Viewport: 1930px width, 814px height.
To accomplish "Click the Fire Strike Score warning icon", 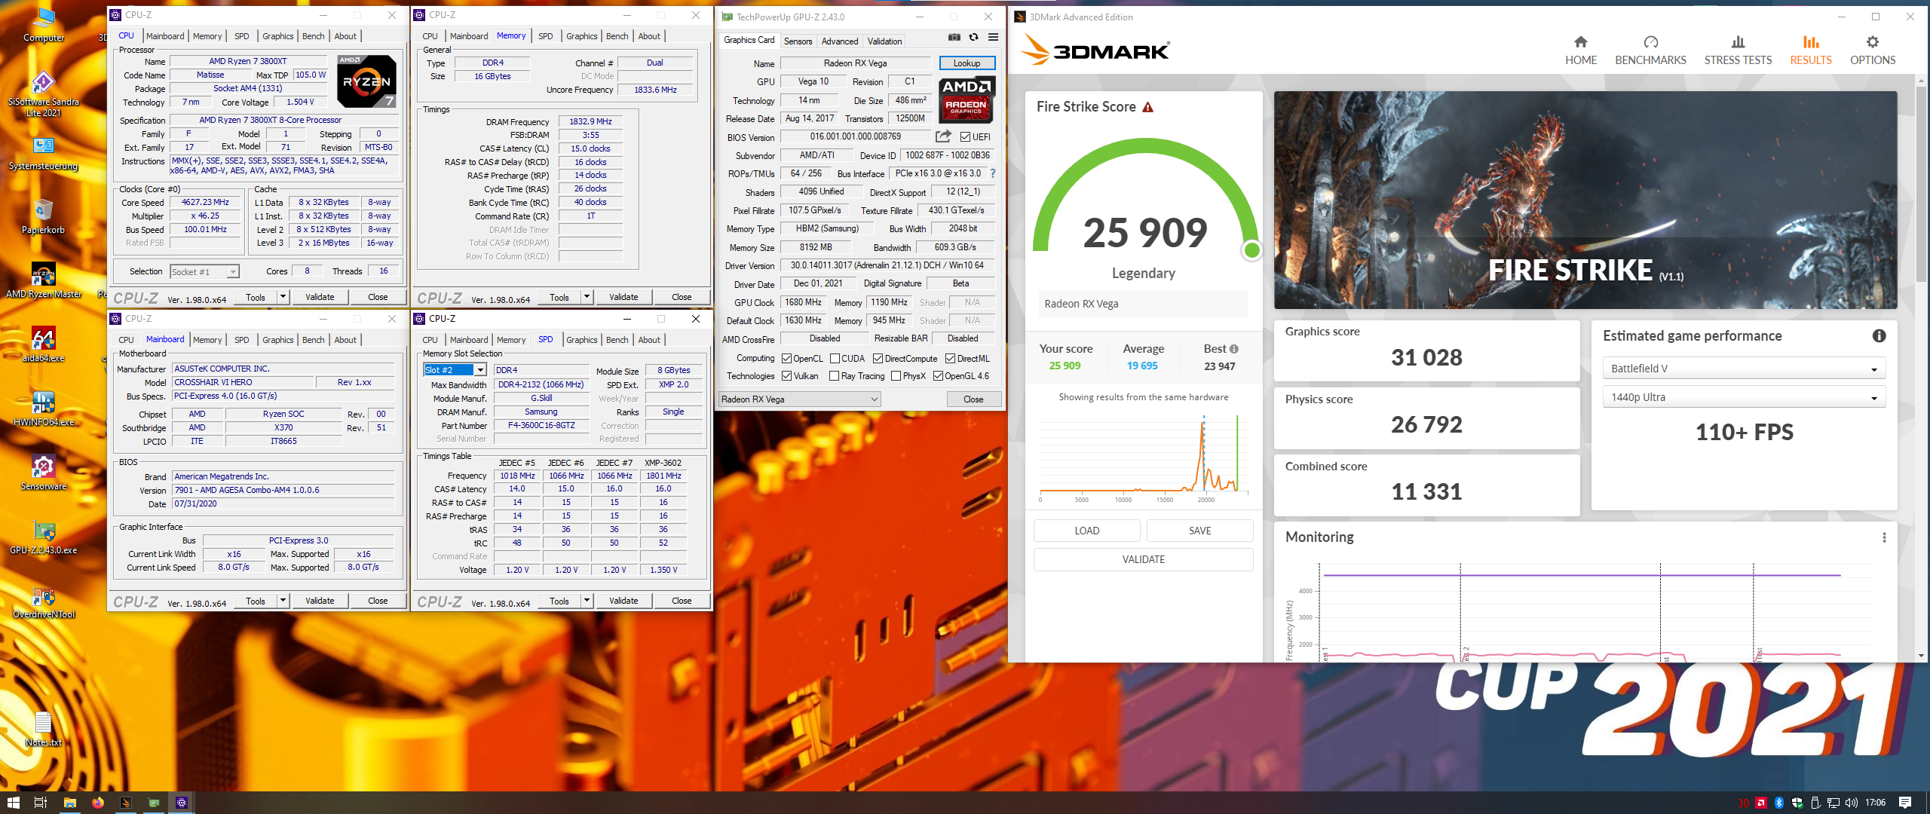I will [1147, 107].
